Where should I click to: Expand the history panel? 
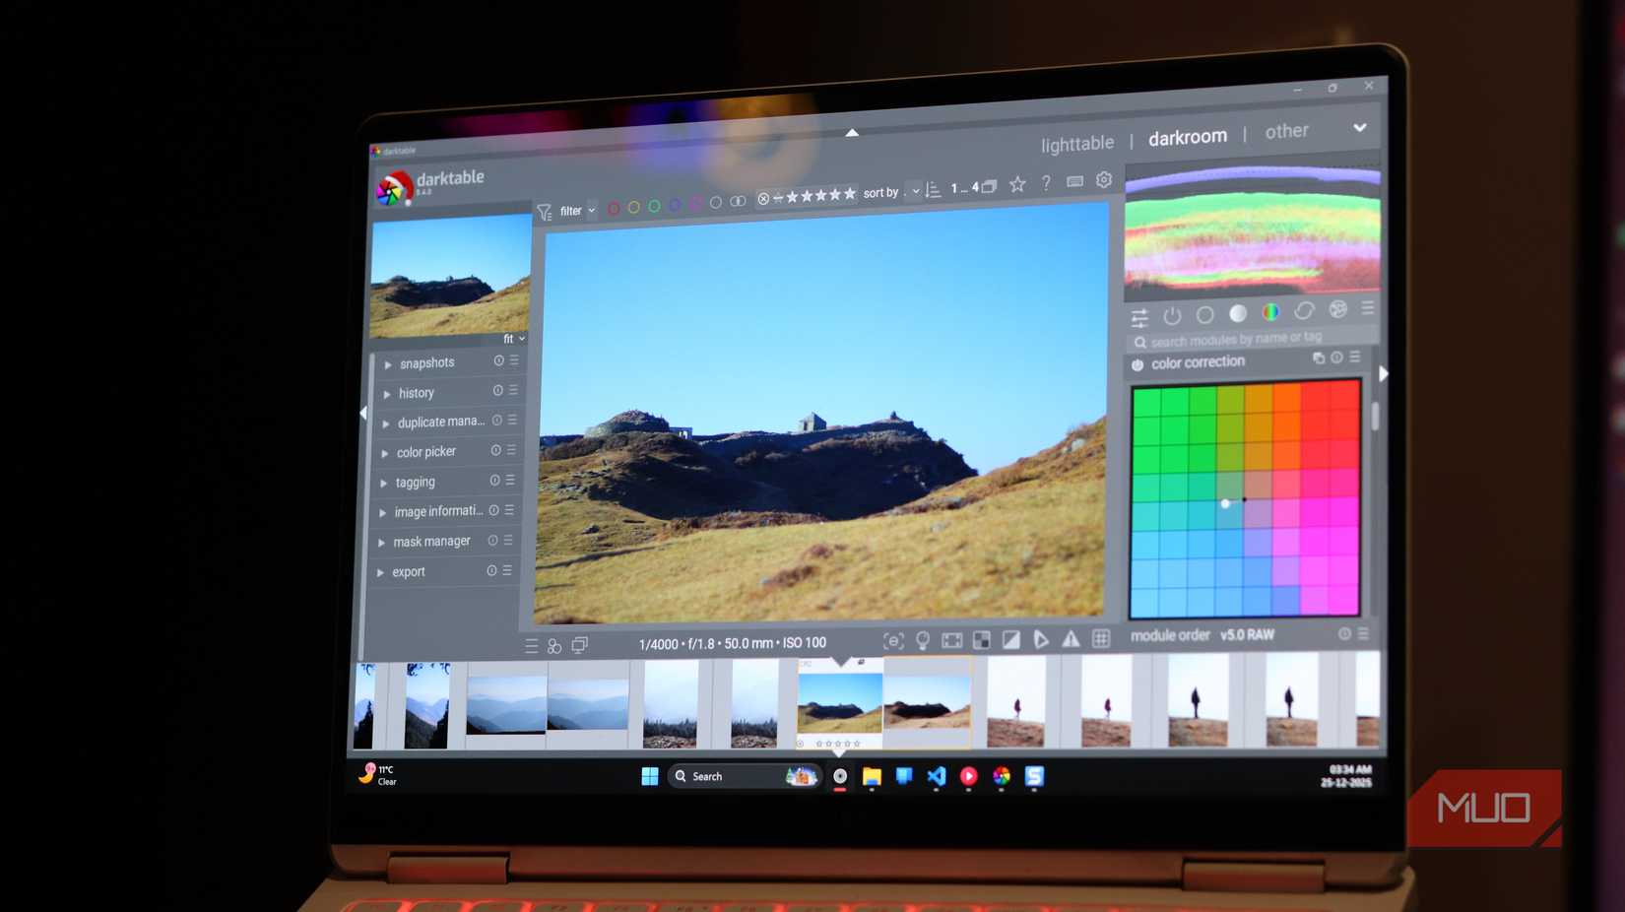(416, 392)
